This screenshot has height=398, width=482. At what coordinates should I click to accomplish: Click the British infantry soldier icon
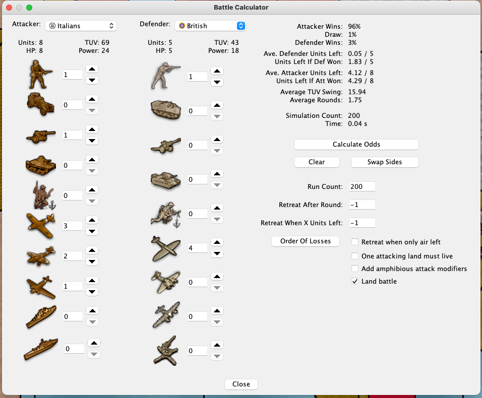(165, 77)
